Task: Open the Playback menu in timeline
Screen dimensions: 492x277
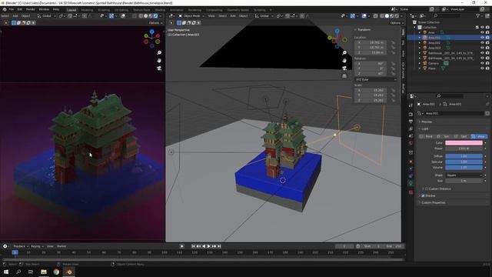Action: tap(21, 246)
